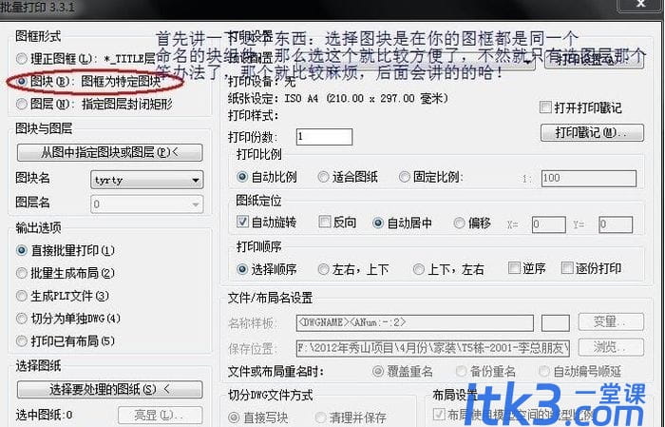
Task: Click the 浏览 browse button
Action: [x=611, y=347]
